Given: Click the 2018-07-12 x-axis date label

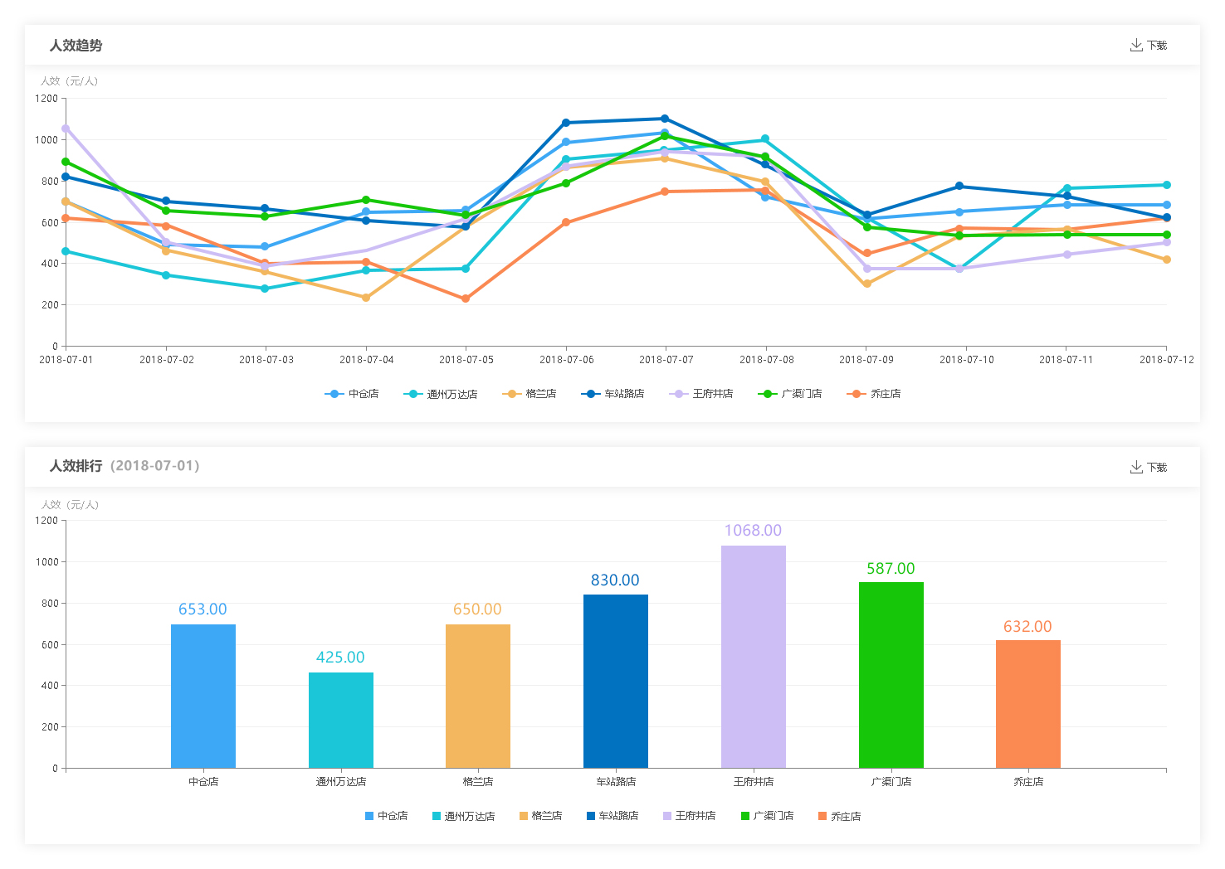Looking at the screenshot, I should coord(1167,360).
